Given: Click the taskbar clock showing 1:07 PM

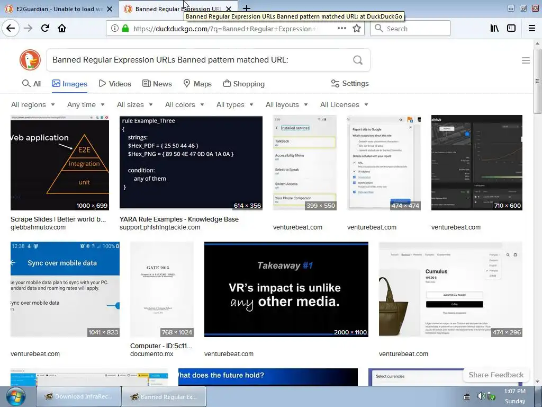Looking at the screenshot, I should 514,391.
